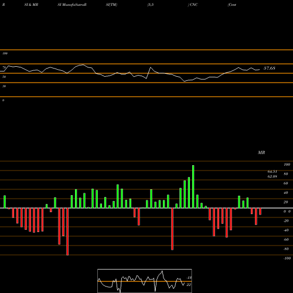The height and width of the screenshot is (293, 293).
Task: Click the RSI axis label 100
Action: click(x=5, y=53)
